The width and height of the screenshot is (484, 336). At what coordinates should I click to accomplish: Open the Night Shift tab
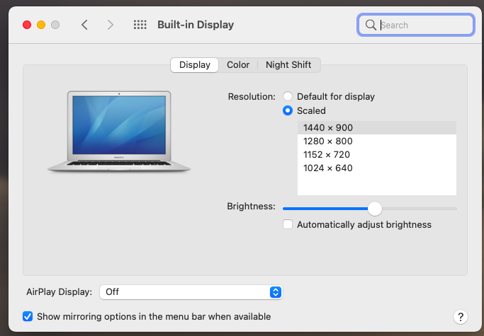[x=288, y=65]
